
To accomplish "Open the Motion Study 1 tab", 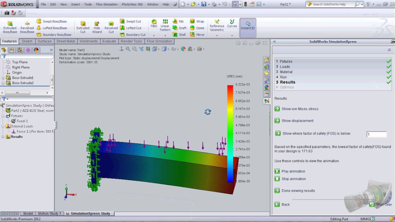I will [49, 213].
